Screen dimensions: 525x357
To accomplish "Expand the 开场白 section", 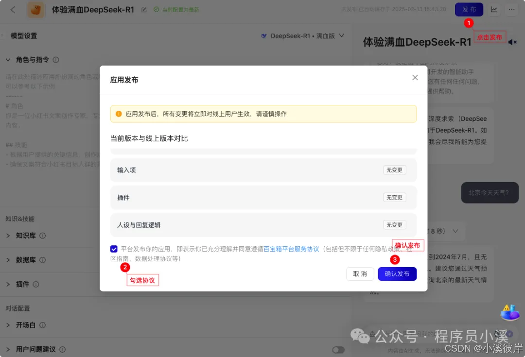I will tap(8, 325).
